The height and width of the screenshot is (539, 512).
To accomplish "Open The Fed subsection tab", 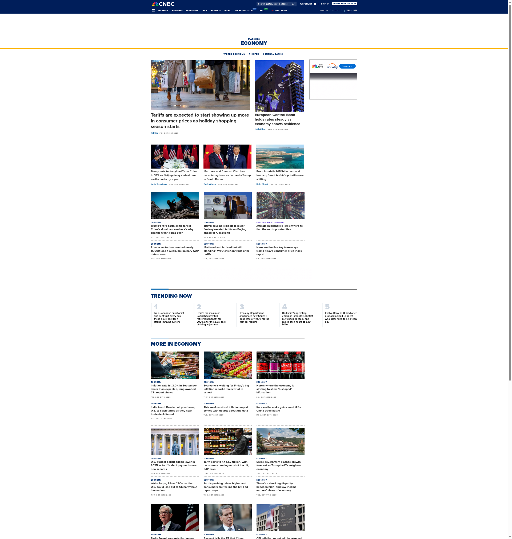I will 254,54.
